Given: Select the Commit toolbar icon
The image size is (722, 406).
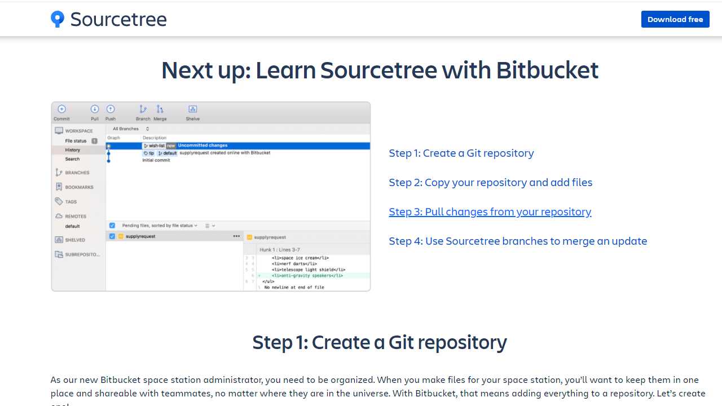Looking at the screenshot, I should (x=61, y=109).
